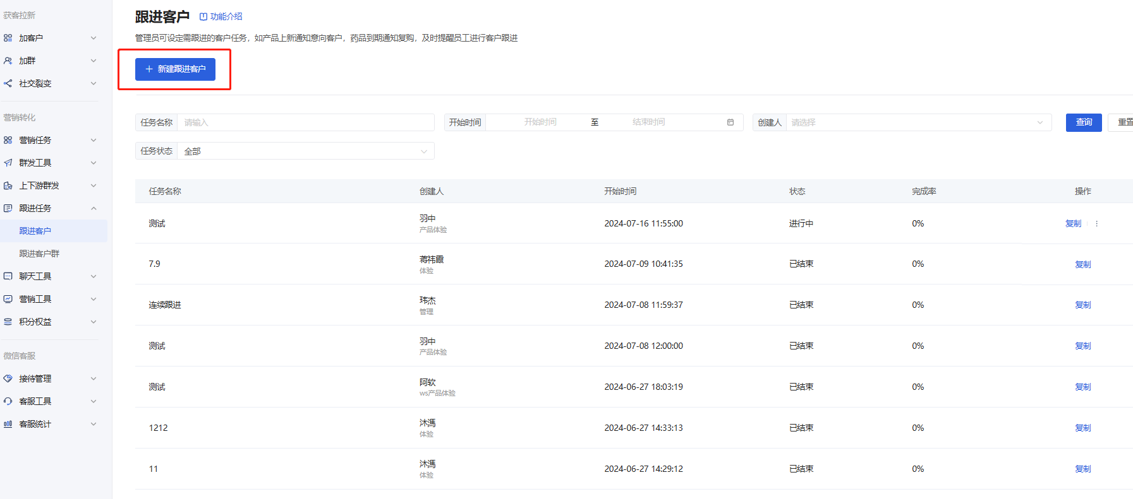Collapse the 跟进任务 menu chevron
Image resolution: width=1133 pixels, height=499 pixels.
tap(94, 208)
